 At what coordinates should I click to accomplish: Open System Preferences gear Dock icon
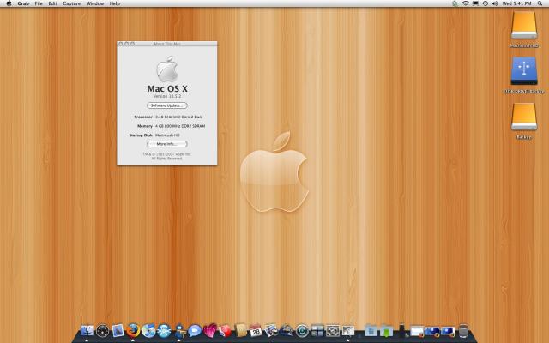332,330
